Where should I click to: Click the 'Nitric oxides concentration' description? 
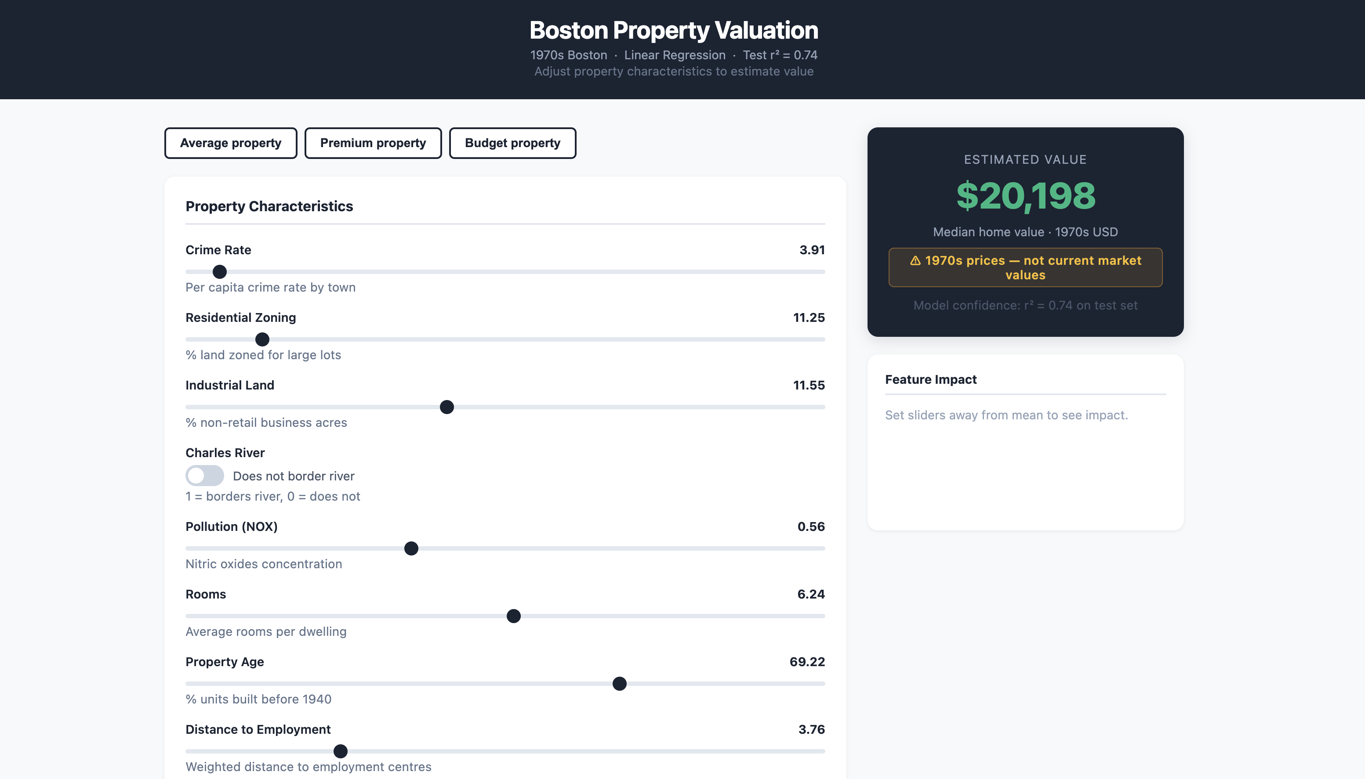[264, 564]
